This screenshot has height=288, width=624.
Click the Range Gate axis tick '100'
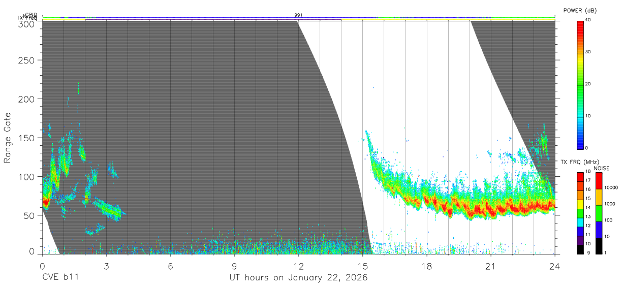click(27, 176)
